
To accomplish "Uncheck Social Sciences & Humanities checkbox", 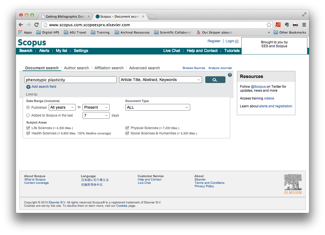I will pyautogui.click(x=127, y=133).
